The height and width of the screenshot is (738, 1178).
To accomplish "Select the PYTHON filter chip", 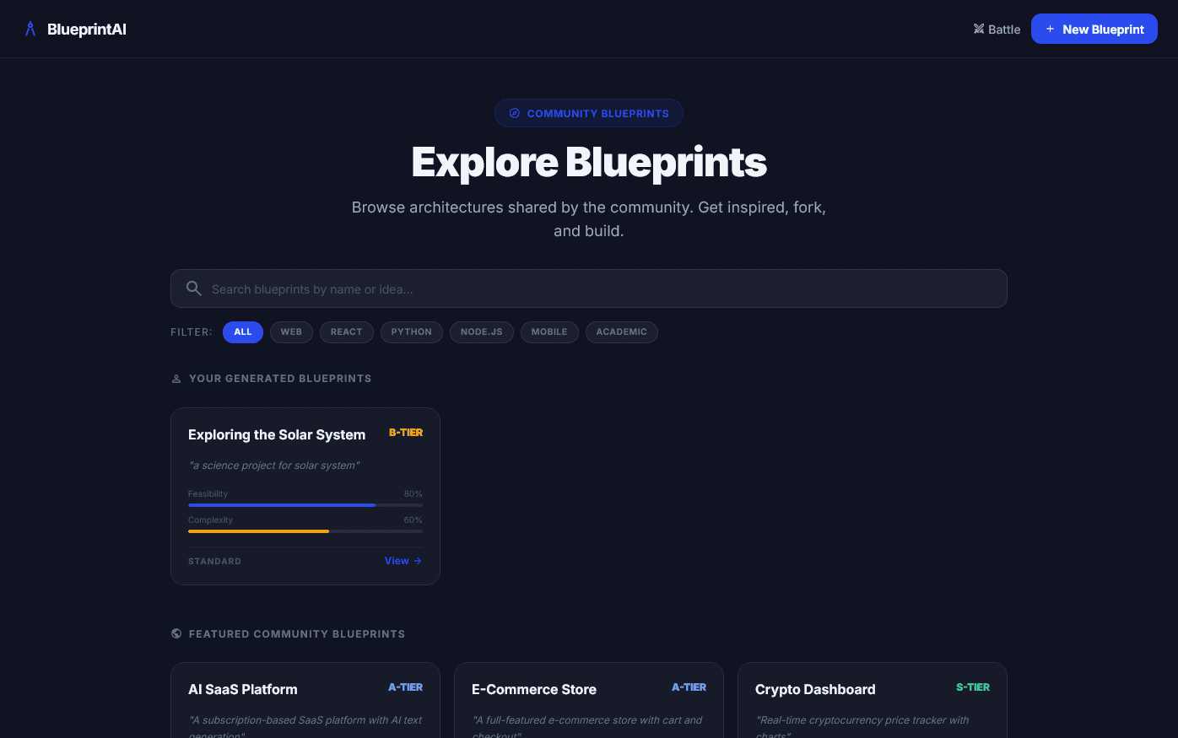I will point(412,331).
